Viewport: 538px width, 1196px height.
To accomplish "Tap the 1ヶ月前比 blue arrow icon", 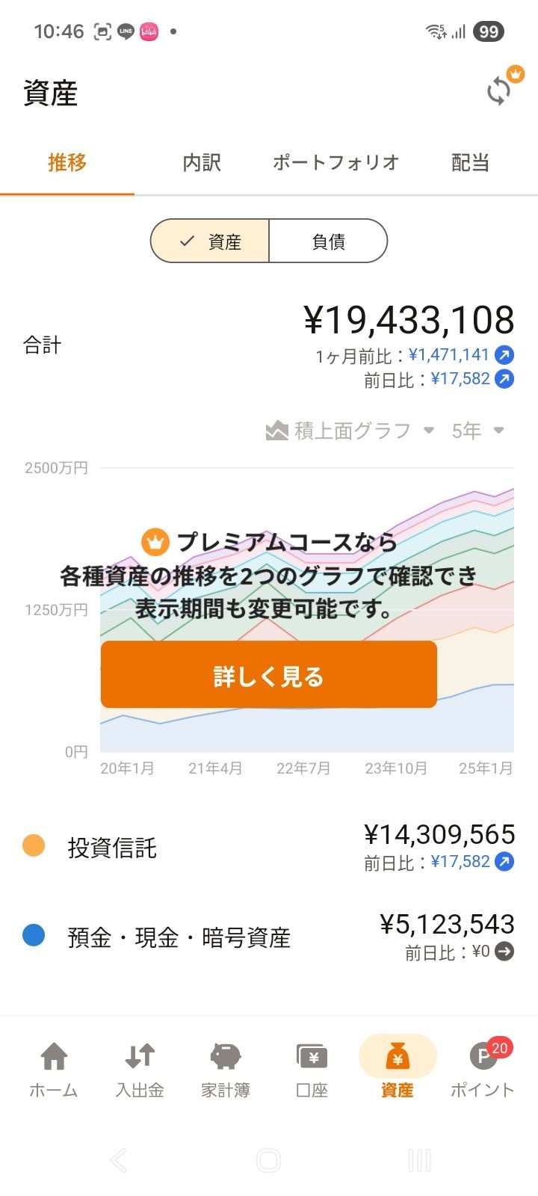I will coord(505,355).
